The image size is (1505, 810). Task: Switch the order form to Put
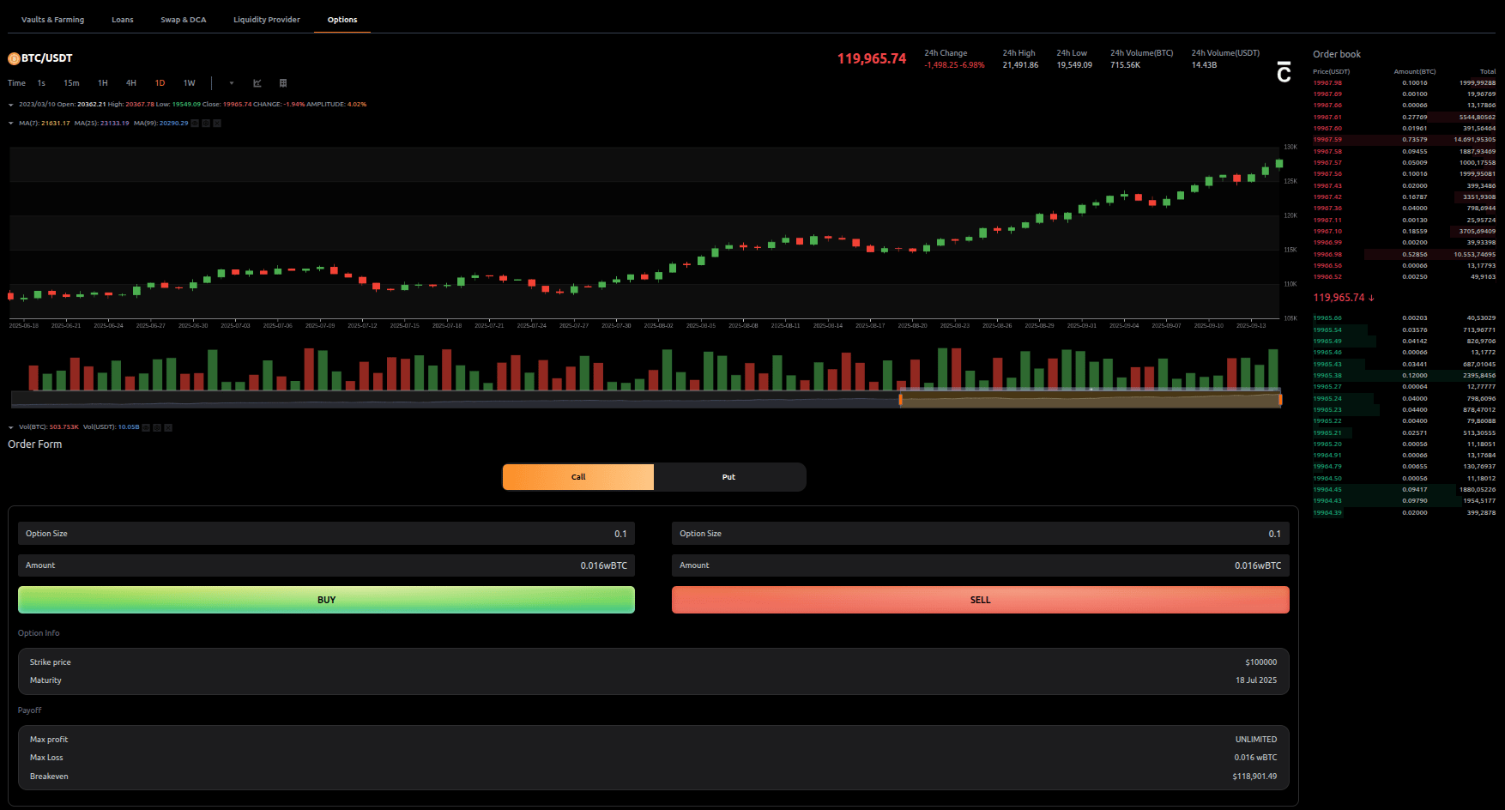click(x=728, y=477)
